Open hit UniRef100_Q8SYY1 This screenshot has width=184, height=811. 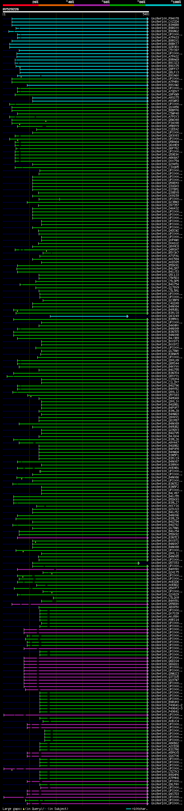pyautogui.click(x=165, y=376)
